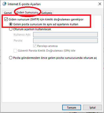Choose the Oturum açarken kullanılacak radio button

(11, 29)
